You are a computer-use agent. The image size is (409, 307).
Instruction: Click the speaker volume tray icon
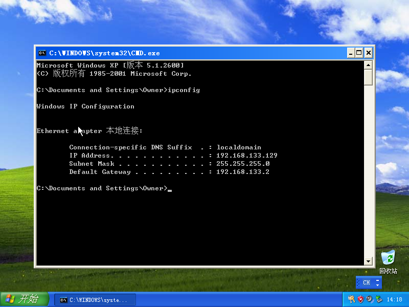pyautogui.click(x=370, y=299)
